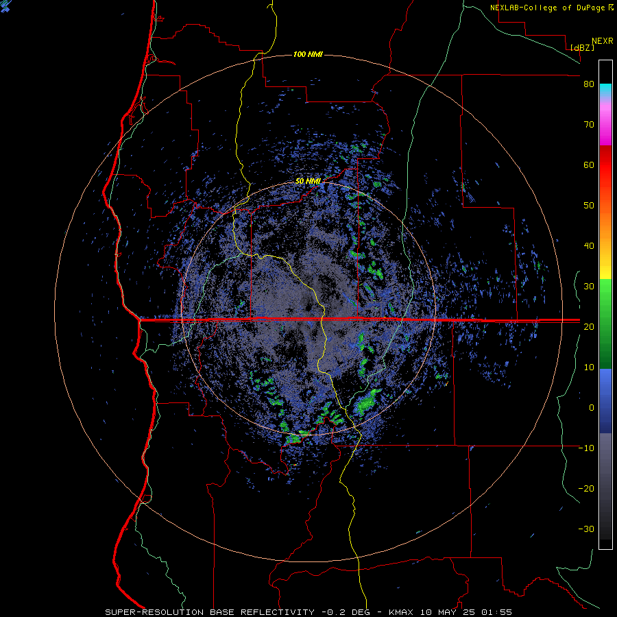Image resolution: width=617 pixels, height=617 pixels.
Task: Click the 10 MAY 25 date in caption
Action: 448,612
